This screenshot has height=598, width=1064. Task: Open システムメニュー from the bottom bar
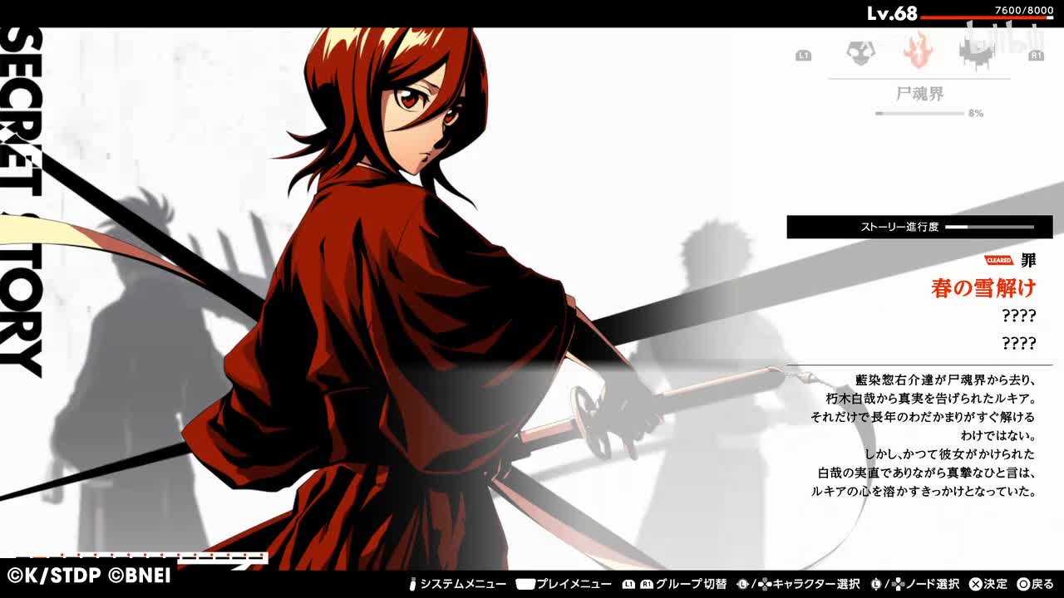point(463,584)
